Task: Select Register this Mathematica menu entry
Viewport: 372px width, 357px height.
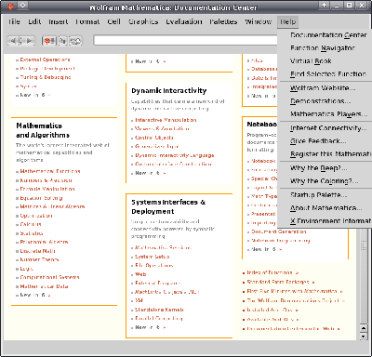Action: [x=325, y=154]
